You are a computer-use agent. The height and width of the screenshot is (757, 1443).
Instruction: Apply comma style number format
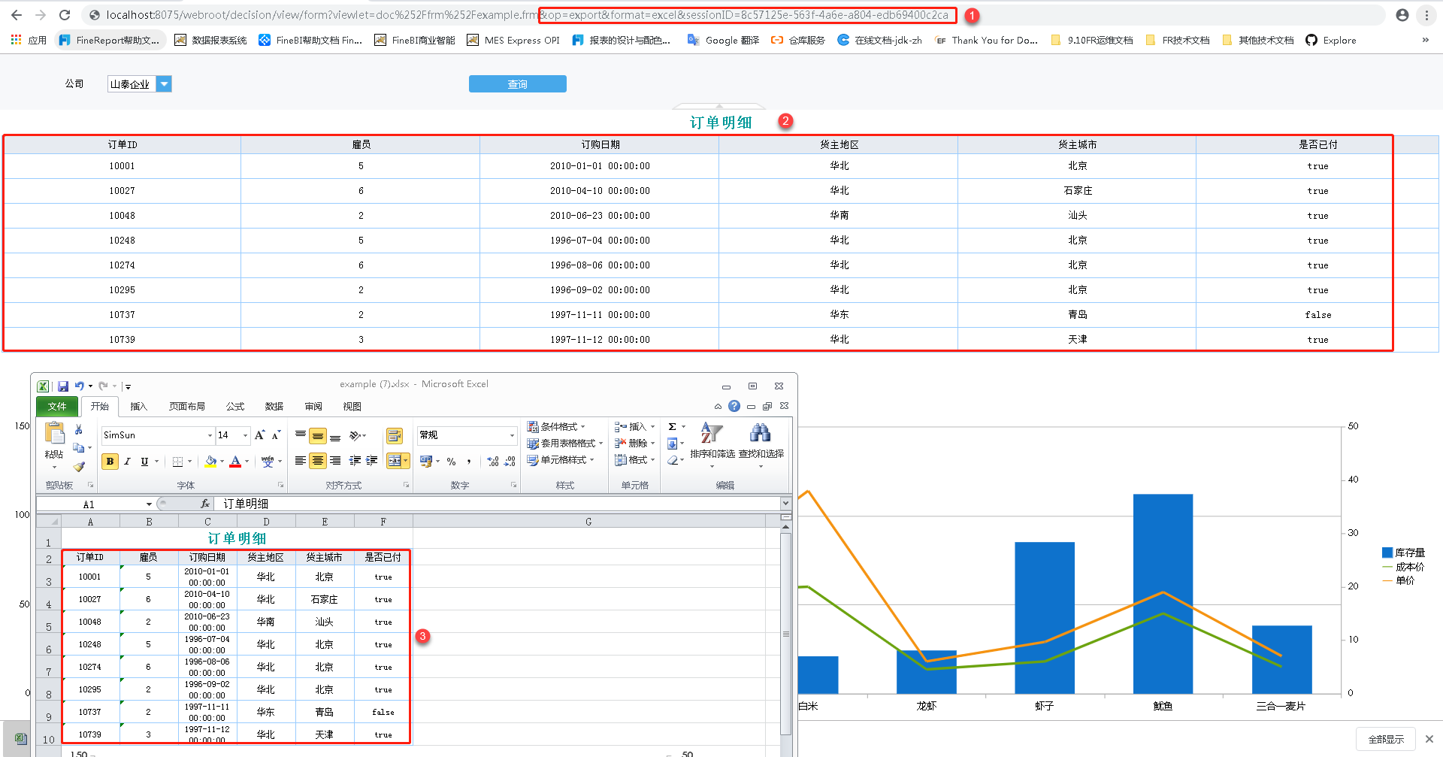point(469,462)
